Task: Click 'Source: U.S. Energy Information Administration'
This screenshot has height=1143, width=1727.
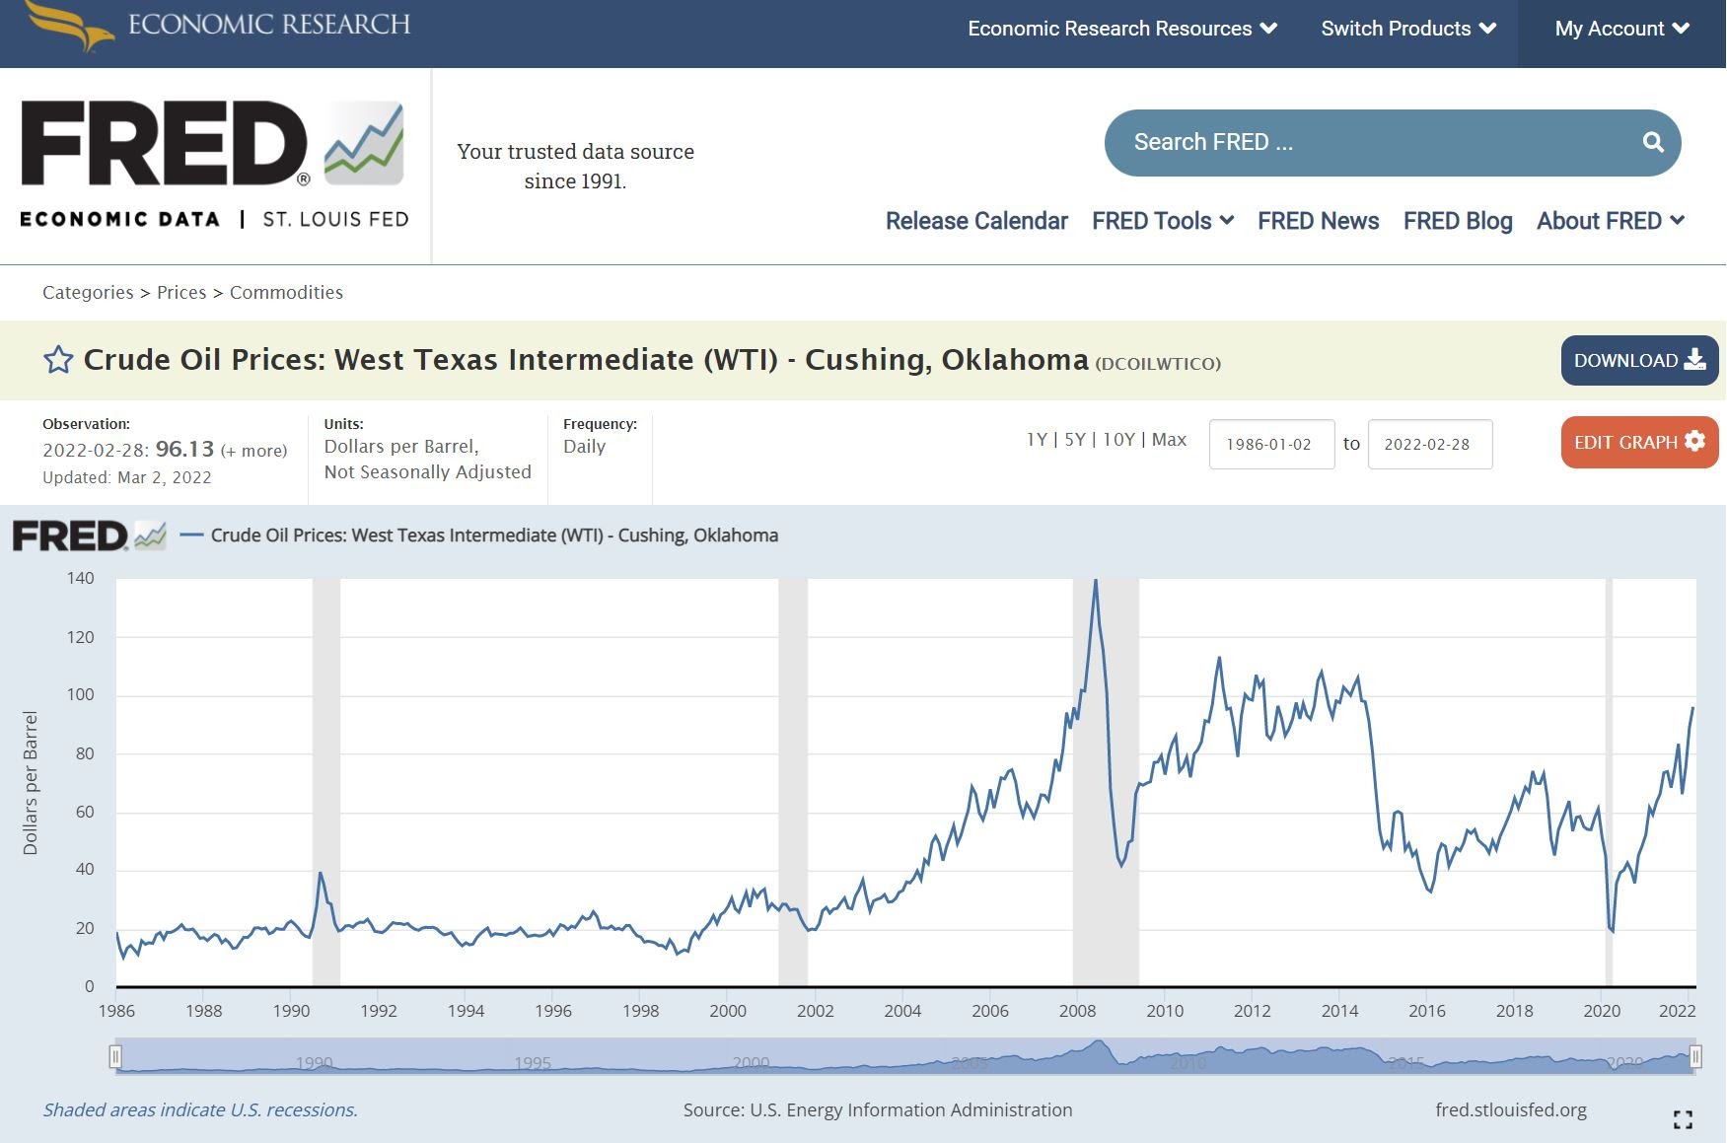Action: pos(878,1110)
